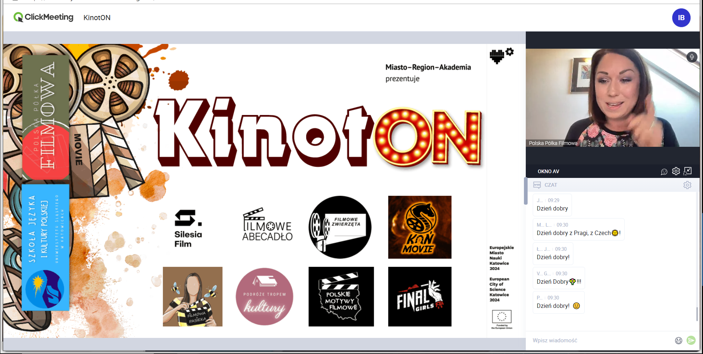Viewport: 703px width, 354px height.
Task: Click the KinotON room title
Action: [x=97, y=18]
